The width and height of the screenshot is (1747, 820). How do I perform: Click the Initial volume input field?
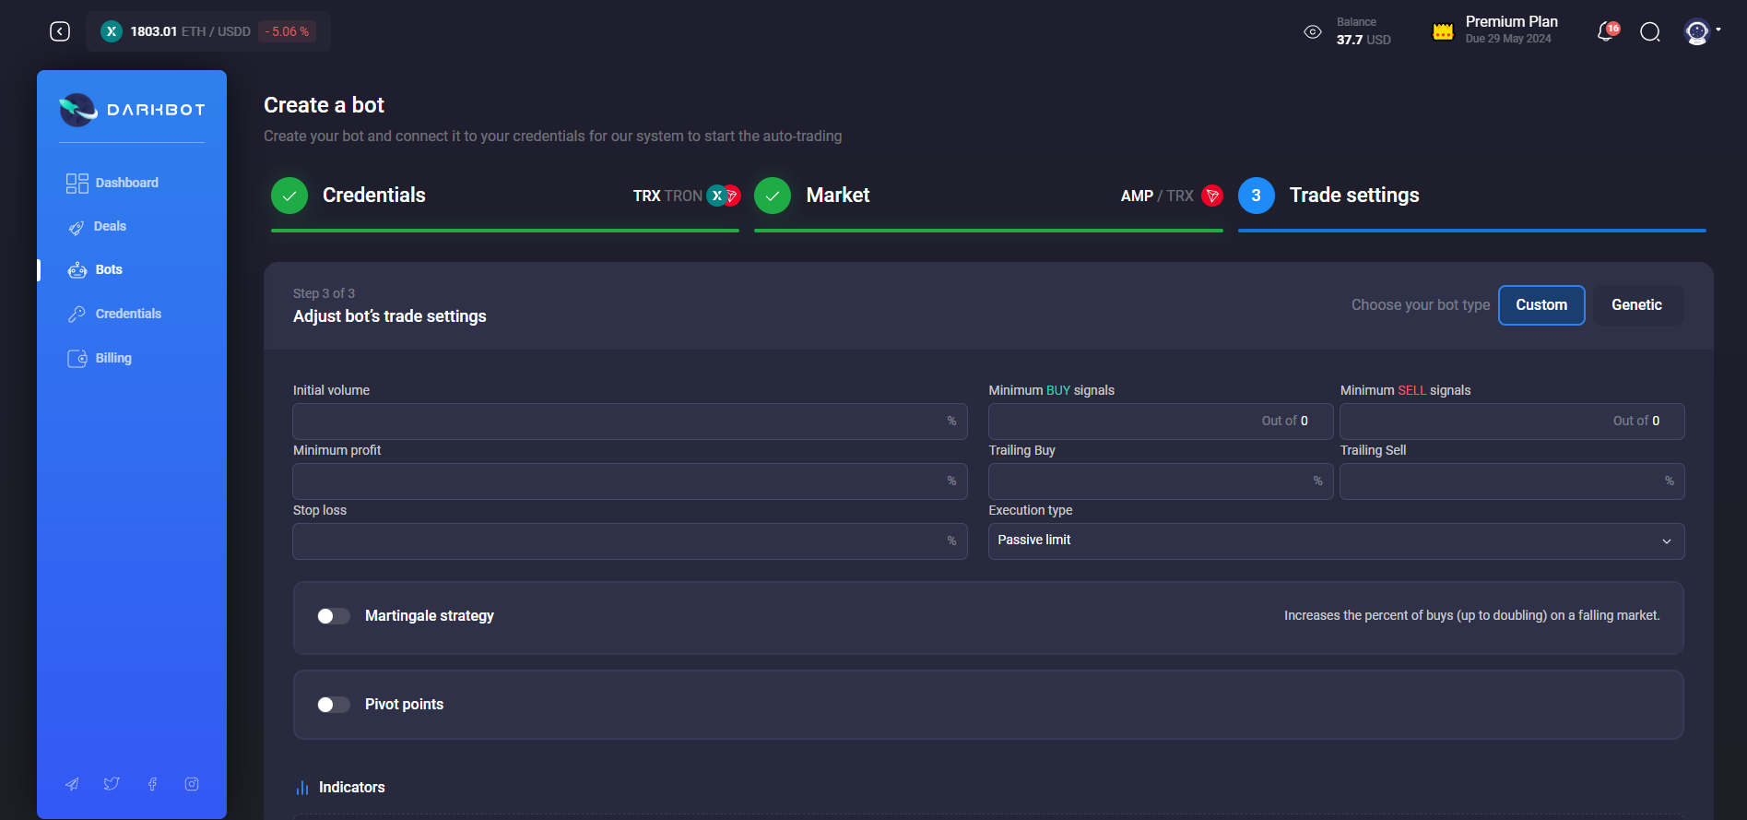tap(618, 422)
